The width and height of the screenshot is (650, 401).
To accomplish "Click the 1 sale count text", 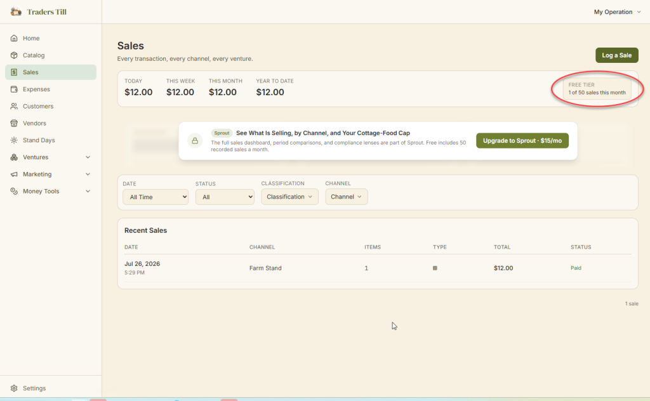I will 632,304.
